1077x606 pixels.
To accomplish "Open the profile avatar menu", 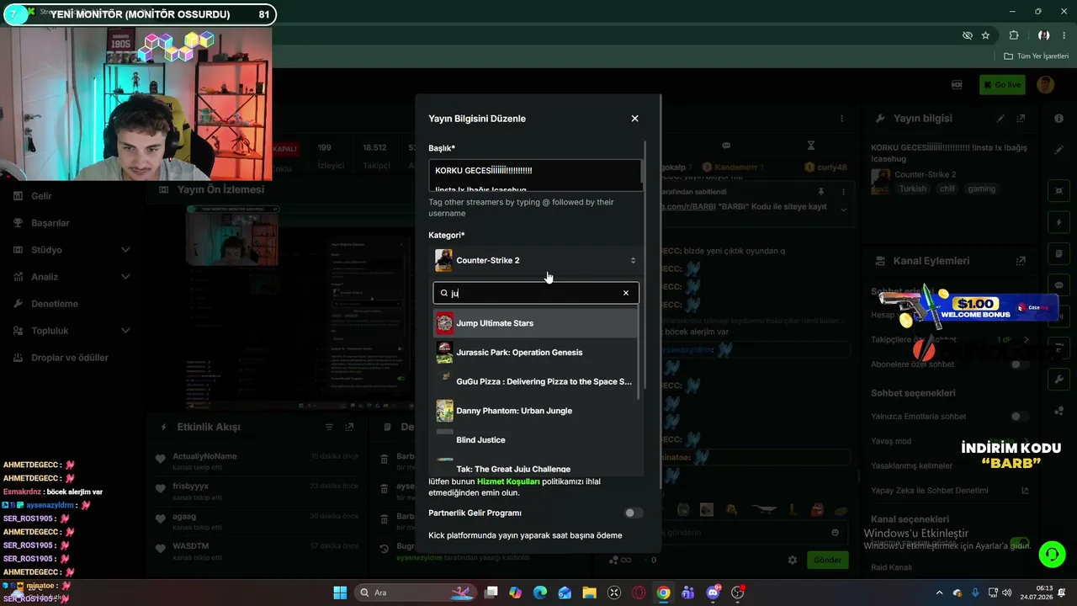I will click(x=1046, y=84).
